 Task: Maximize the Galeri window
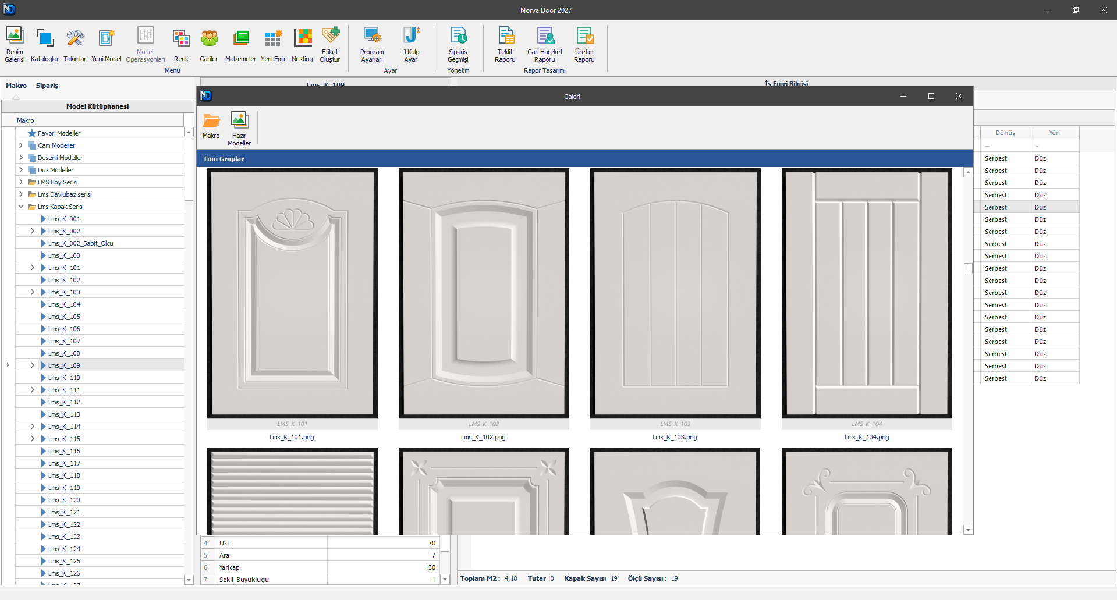click(x=931, y=96)
